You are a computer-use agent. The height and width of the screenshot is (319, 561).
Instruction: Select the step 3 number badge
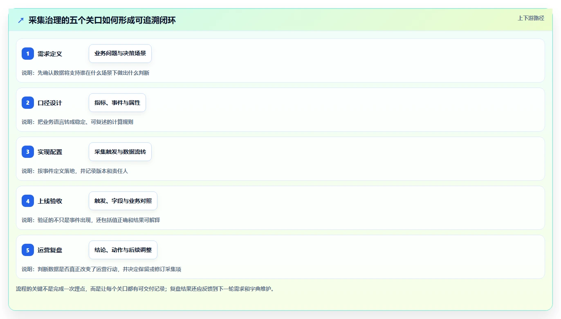click(x=28, y=152)
